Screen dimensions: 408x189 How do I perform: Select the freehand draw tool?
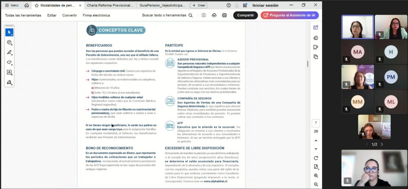(9, 62)
